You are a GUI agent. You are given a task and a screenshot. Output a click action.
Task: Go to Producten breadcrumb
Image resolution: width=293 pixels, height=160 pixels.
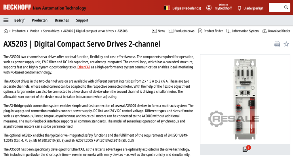pos(19,31)
